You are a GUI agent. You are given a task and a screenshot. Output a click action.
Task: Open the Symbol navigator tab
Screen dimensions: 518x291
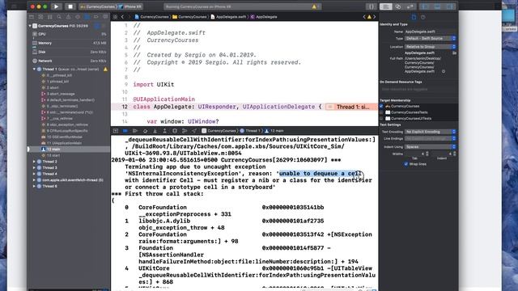50,16
